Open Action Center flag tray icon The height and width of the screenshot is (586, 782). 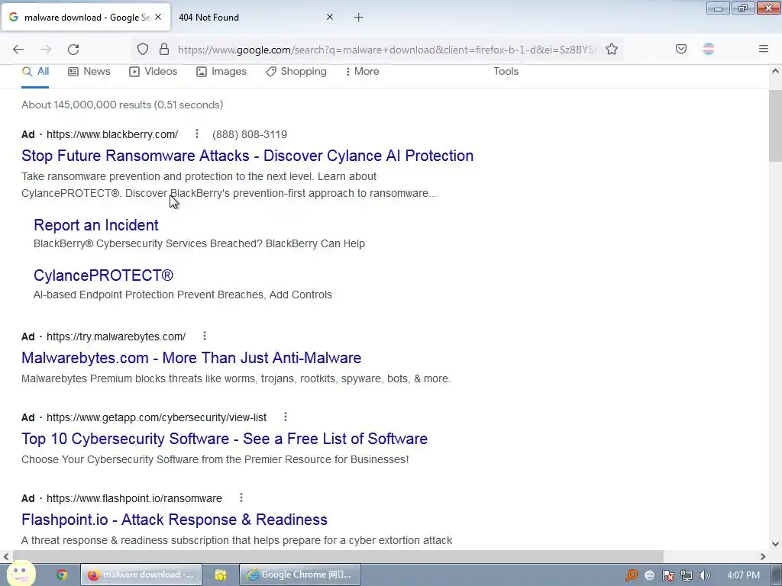[x=667, y=575]
